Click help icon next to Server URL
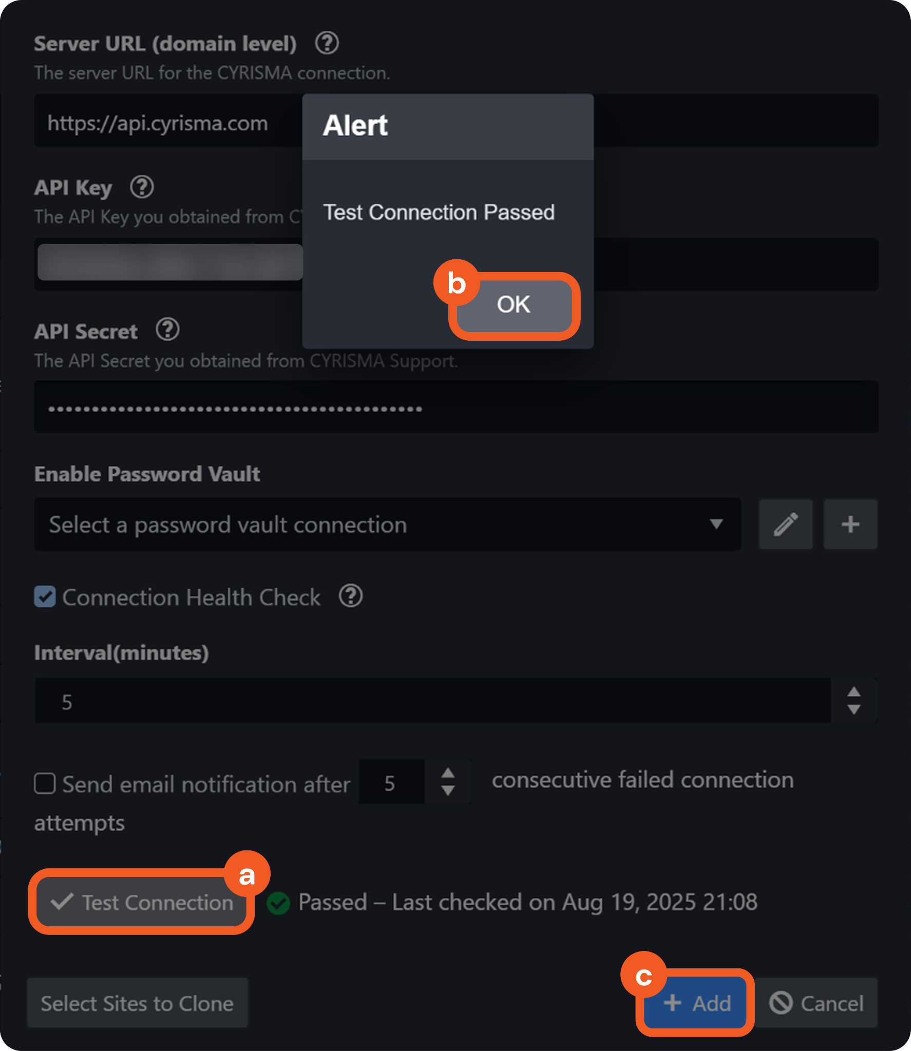Screen dimensions: 911x1051 (x=327, y=43)
